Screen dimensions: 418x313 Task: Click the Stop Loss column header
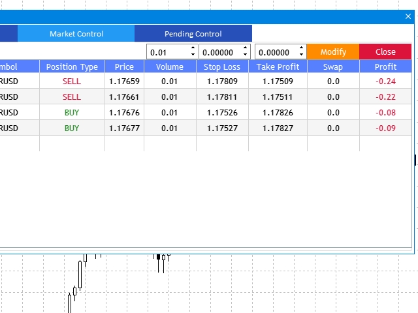222,67
